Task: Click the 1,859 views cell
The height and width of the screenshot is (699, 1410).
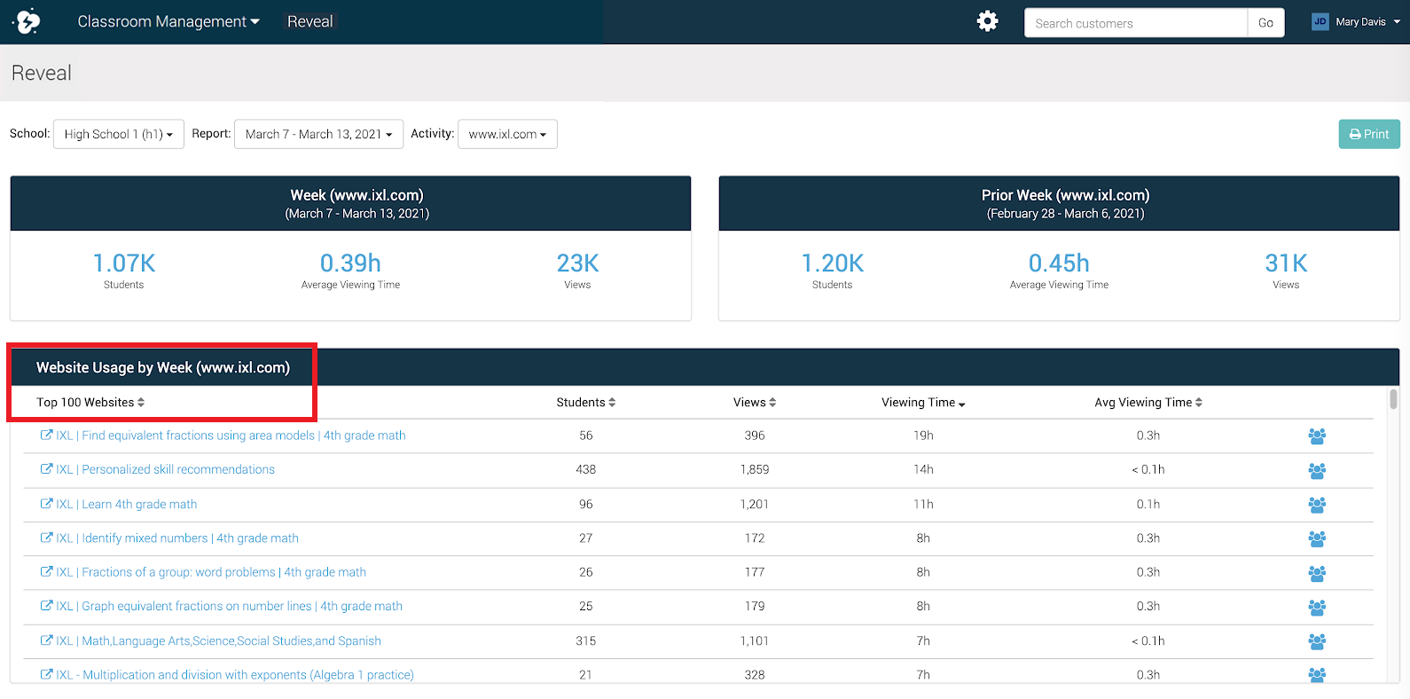Action: click(755, 469)
